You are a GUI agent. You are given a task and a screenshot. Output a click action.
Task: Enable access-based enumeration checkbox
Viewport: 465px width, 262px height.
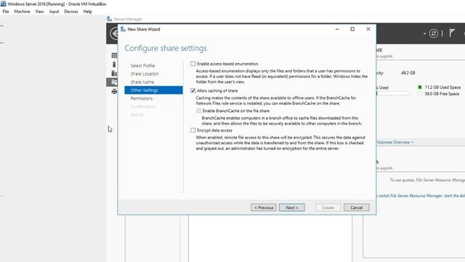[x=193, y=63]
